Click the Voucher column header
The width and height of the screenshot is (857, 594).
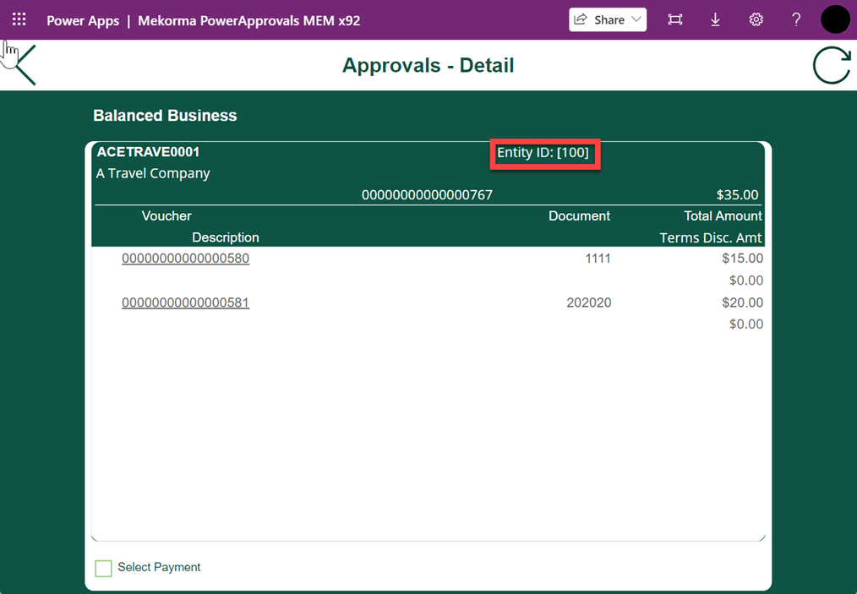pos(166,215)
